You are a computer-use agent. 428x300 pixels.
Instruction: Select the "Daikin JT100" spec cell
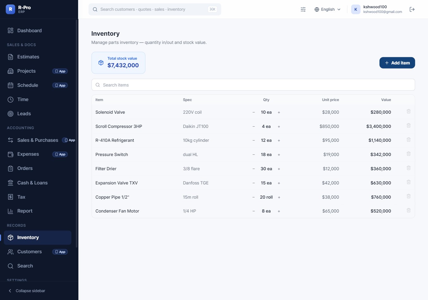click(x=196, y=126)
